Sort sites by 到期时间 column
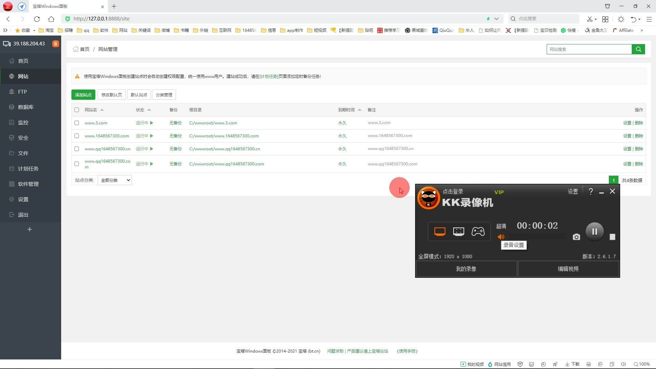The height and width of the screenshot is (369, 656). pyautogui.click(x=350, y=110)
